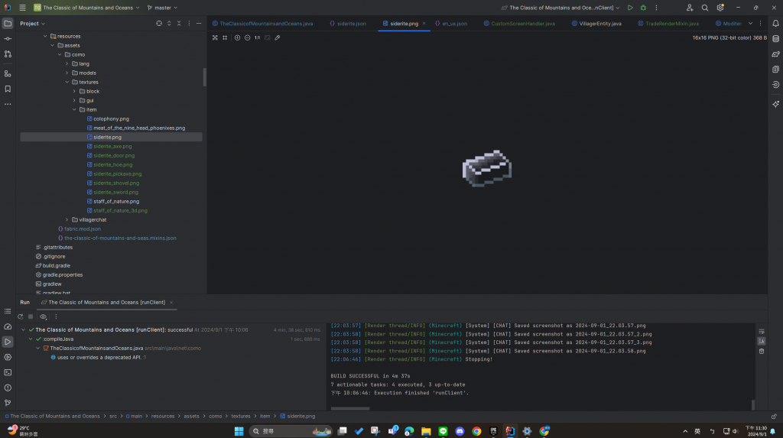Debug the runClient configuration
This screenshot has width=783, height=438.
click(x=643, y=8)
